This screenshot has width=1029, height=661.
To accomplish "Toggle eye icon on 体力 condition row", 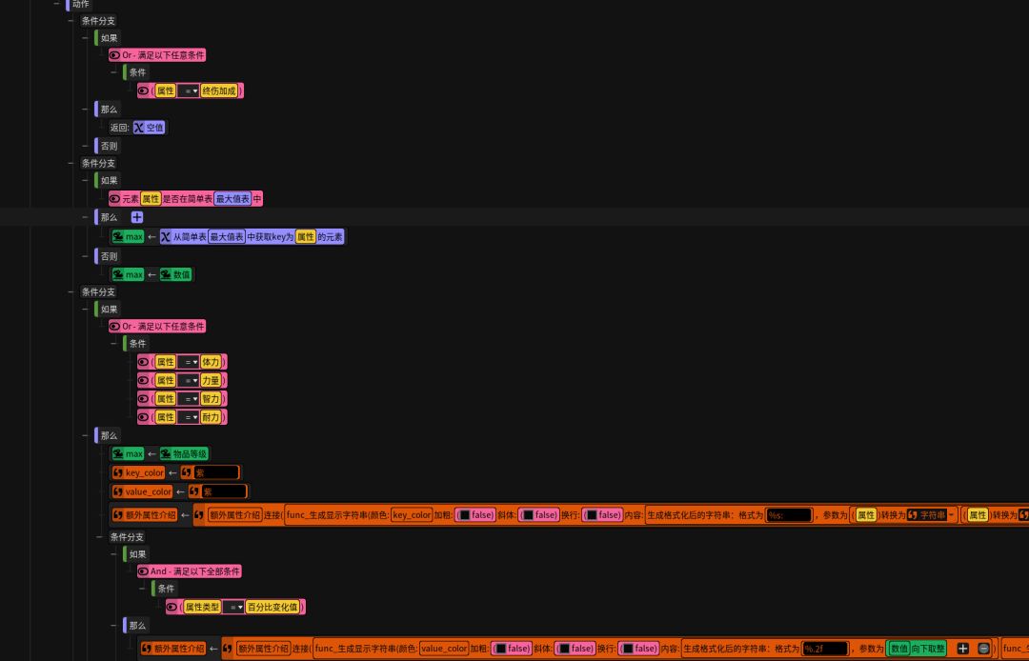I will 143,362.
